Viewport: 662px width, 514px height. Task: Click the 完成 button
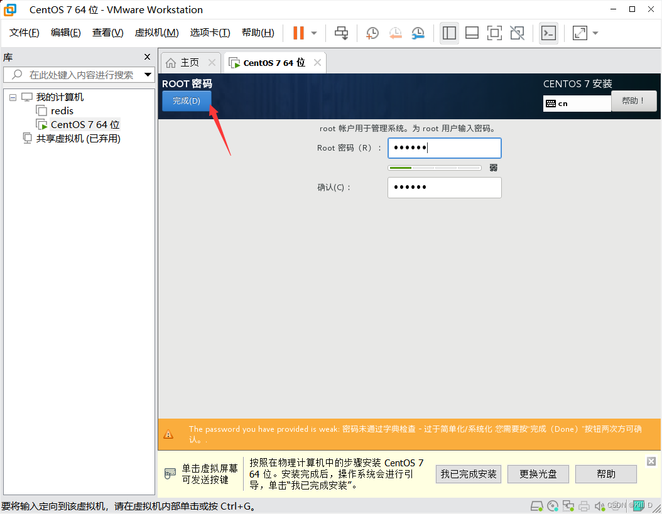click(187, 100)
